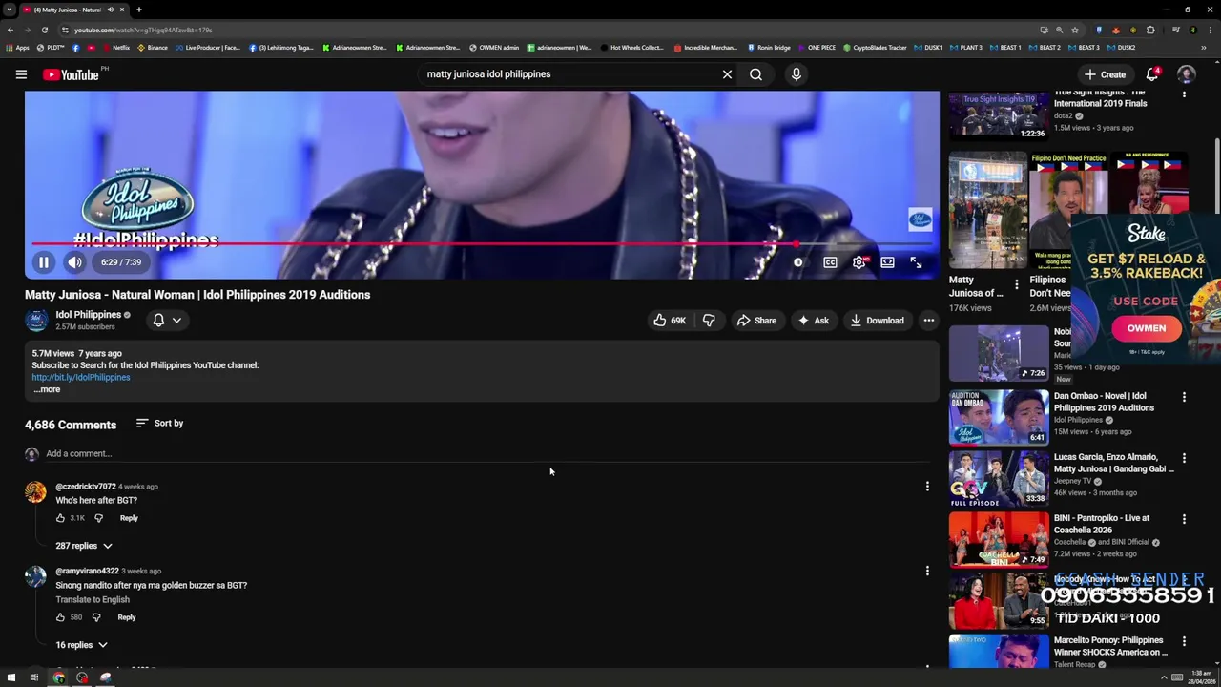The height and width of the screenshot is (687, 1221).
Task: Mute the video volume
Action: [74, 262]
